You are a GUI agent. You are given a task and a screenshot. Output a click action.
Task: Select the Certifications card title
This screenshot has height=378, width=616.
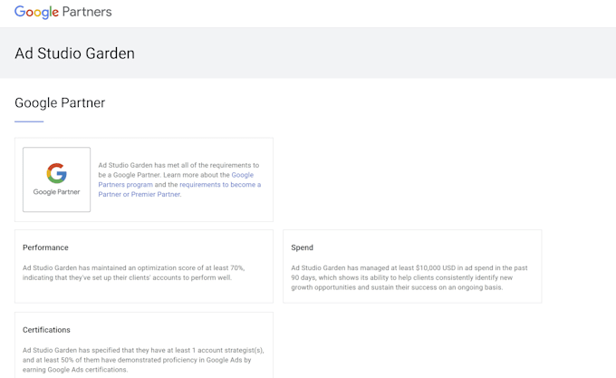46,330
